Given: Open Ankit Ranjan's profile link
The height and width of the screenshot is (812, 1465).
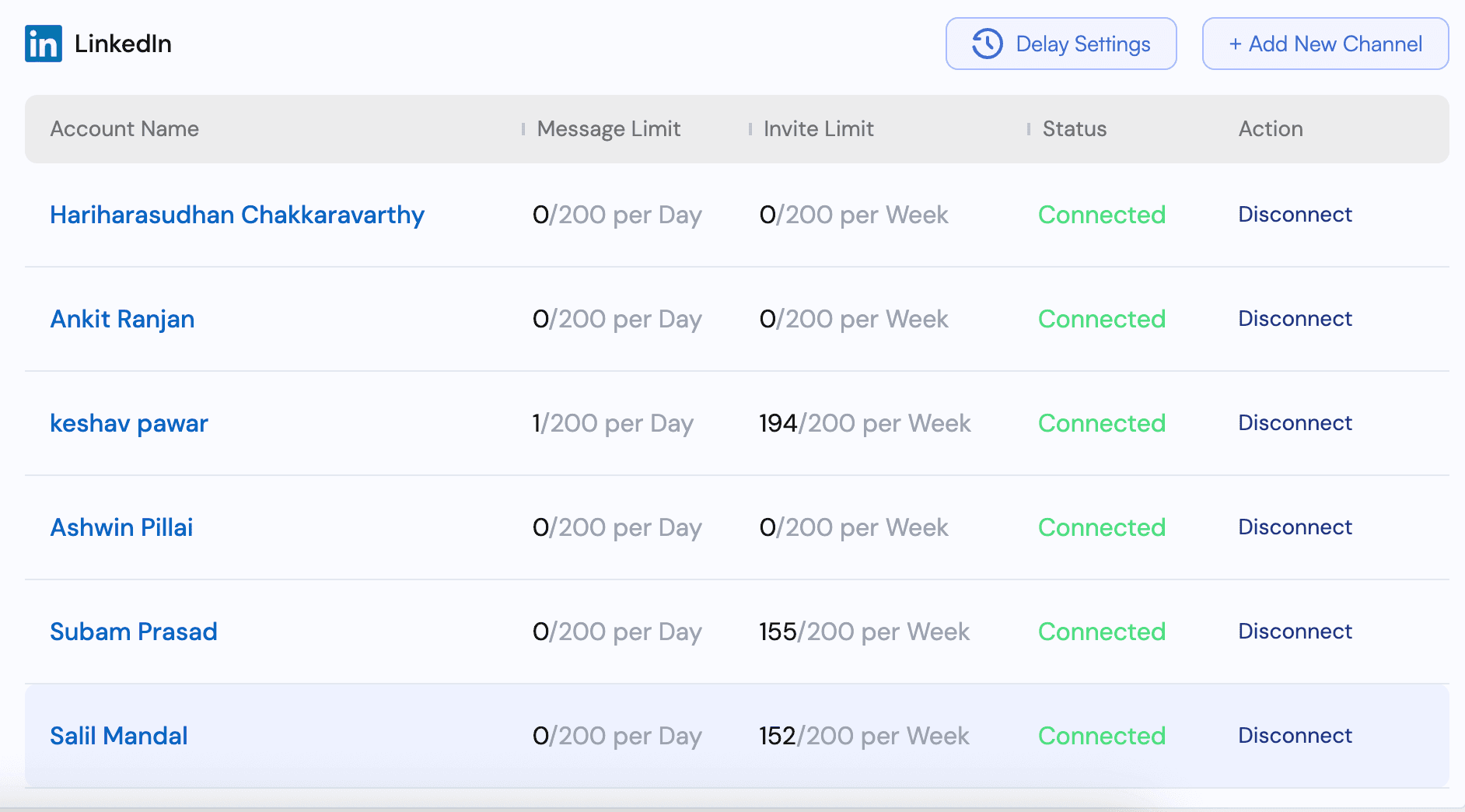Looking at the screenshot, I should click(x=122, y=319).
